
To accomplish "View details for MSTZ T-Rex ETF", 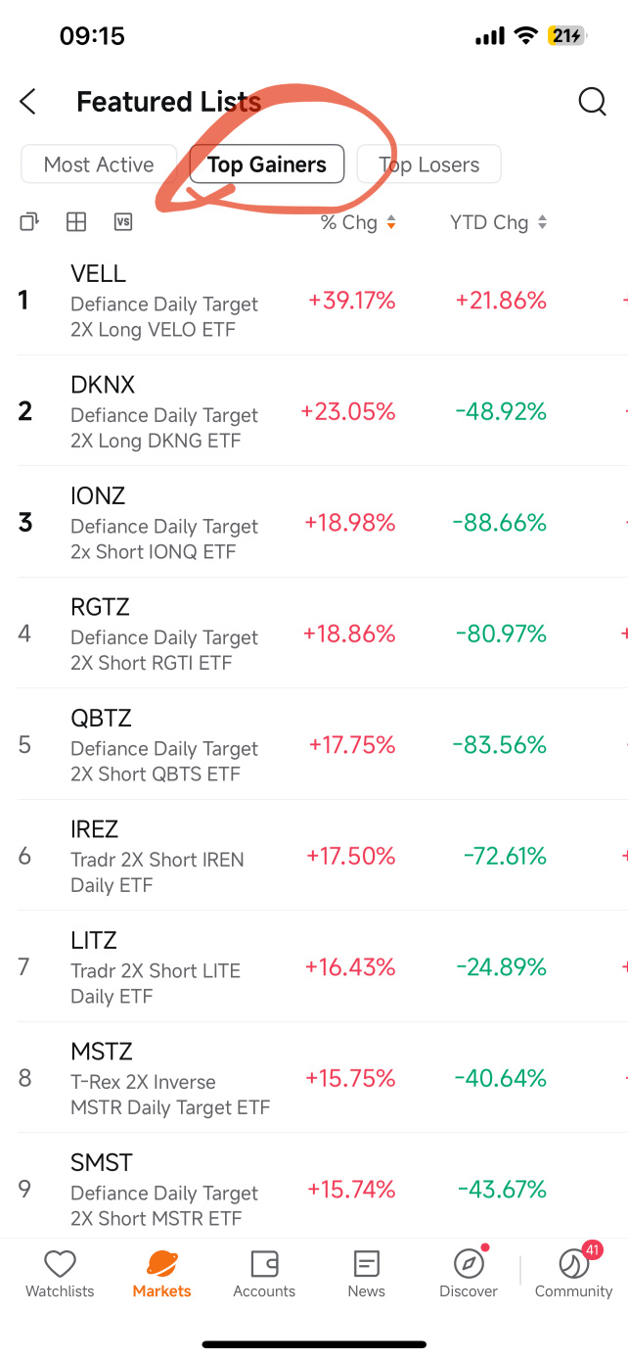I will [x=314, y=1078].
